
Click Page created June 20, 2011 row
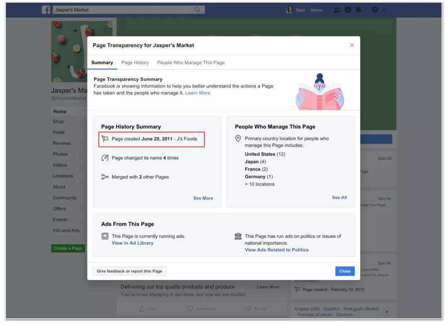[x=152, y=139]
